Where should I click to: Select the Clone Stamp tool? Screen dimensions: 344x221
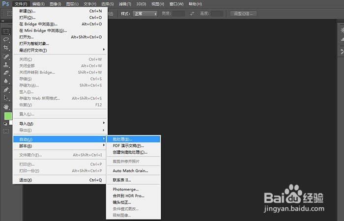6,65
